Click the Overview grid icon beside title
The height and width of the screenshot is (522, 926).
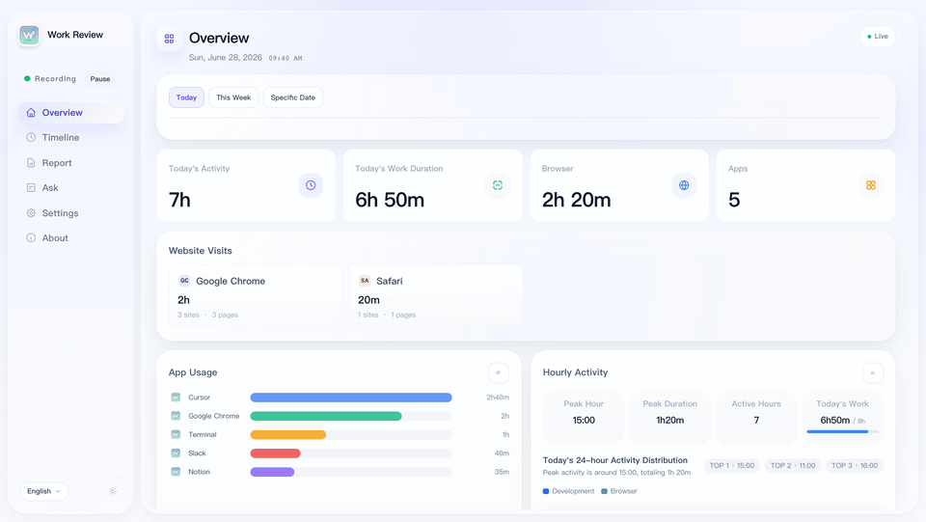coord(170,39)
